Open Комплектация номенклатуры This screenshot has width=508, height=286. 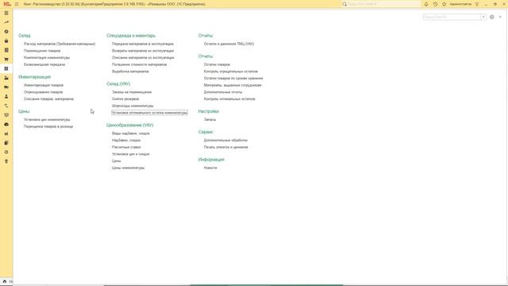[x=47, y=58]
